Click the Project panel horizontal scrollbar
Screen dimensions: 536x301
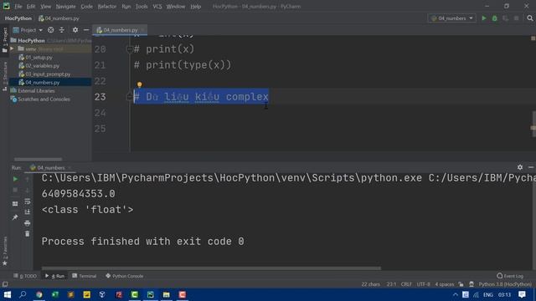tap(39, 159)
